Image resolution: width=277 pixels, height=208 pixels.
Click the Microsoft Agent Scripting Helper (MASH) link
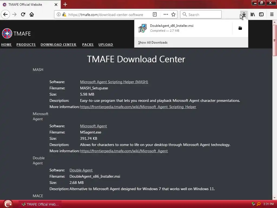pos(114,82)
